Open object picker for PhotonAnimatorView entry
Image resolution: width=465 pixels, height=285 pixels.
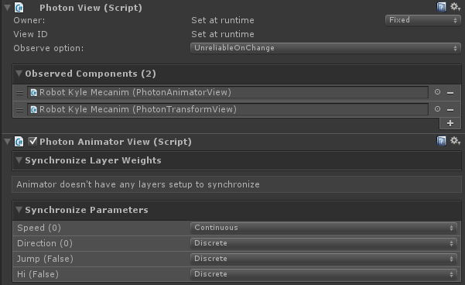437,92
